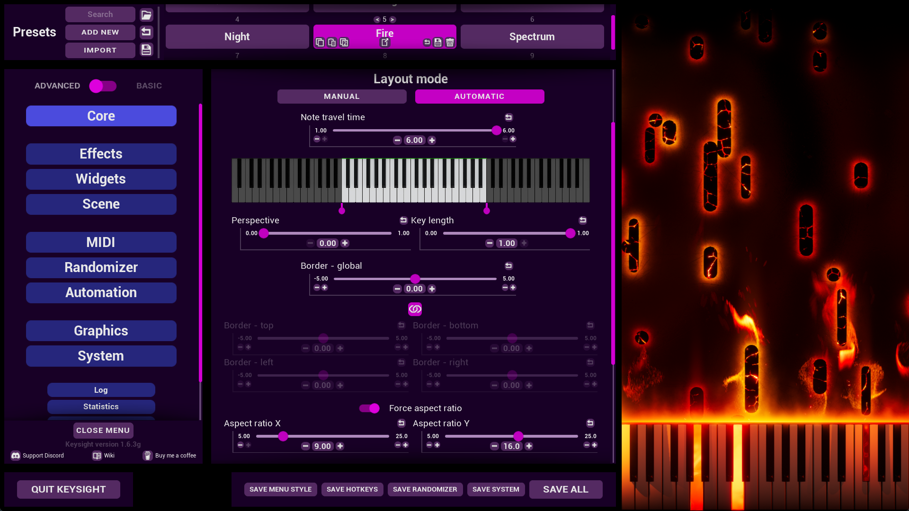Open the Statistics page
The width and height of the screenshot is (909, 511).
coord(101,406)
